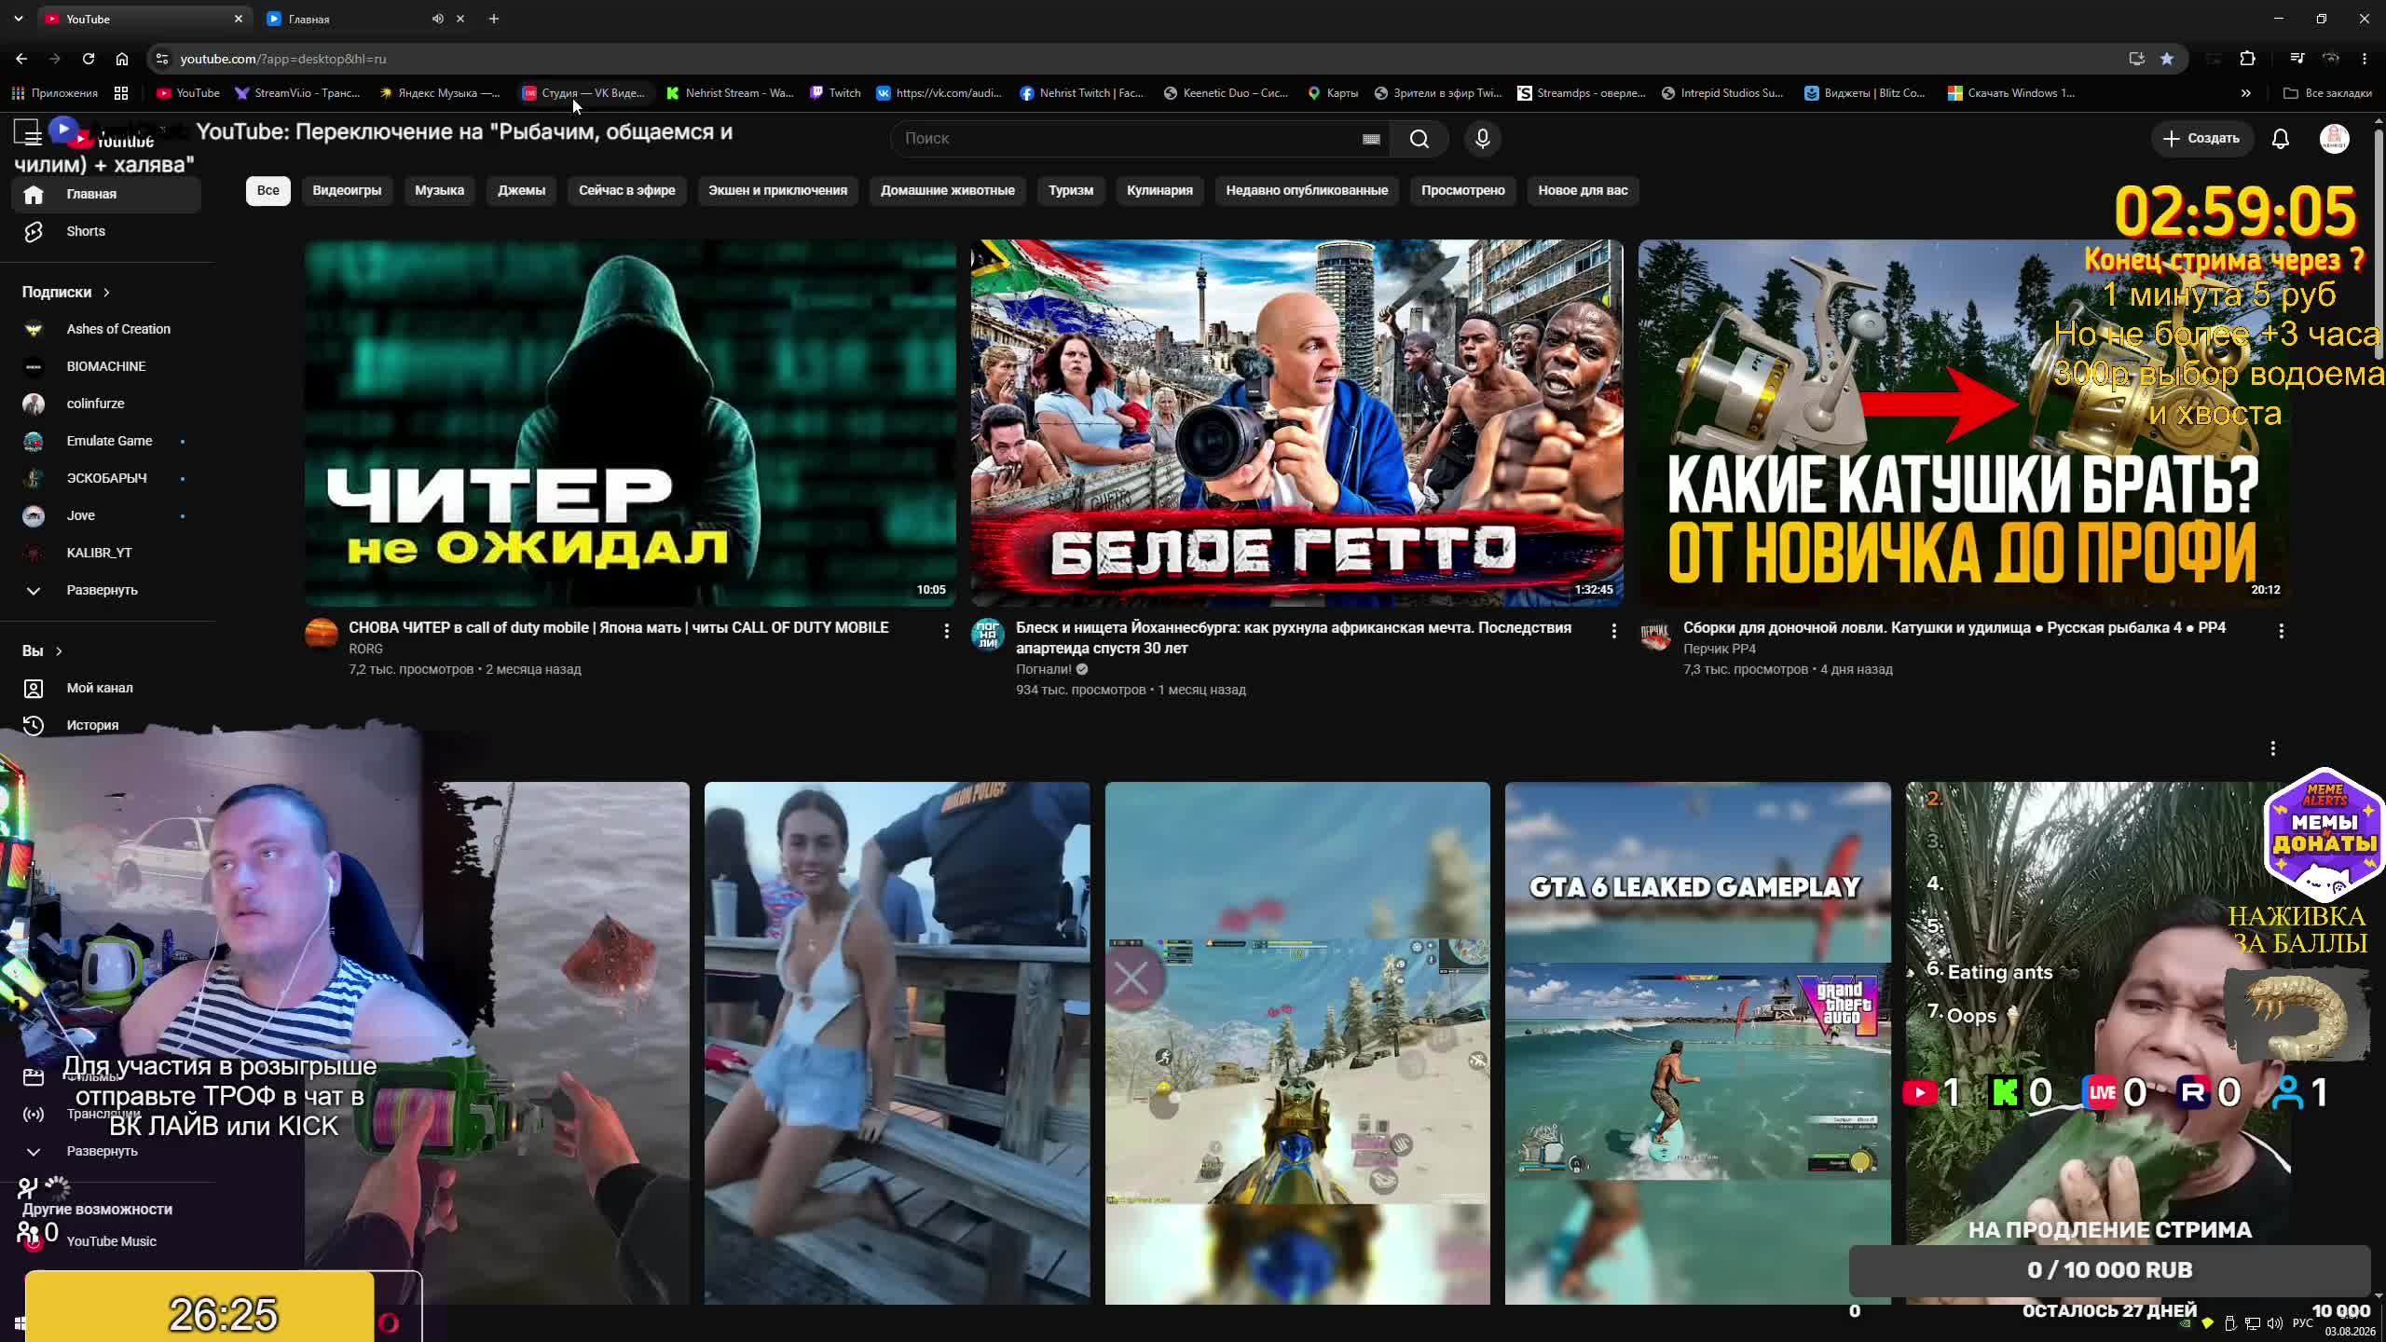This screenshot has width=2386, height=1342.
Task: Open the Карты bookmark
Action: click(x=1333, y=93)
